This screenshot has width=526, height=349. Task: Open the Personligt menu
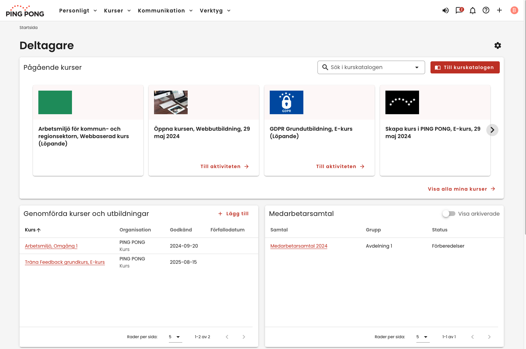78,11
